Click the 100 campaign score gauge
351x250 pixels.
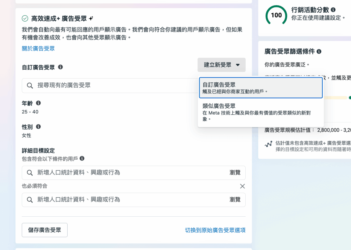(276, 15)
